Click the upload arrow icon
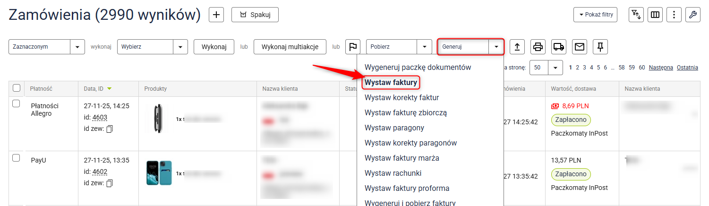 (517, 47)
